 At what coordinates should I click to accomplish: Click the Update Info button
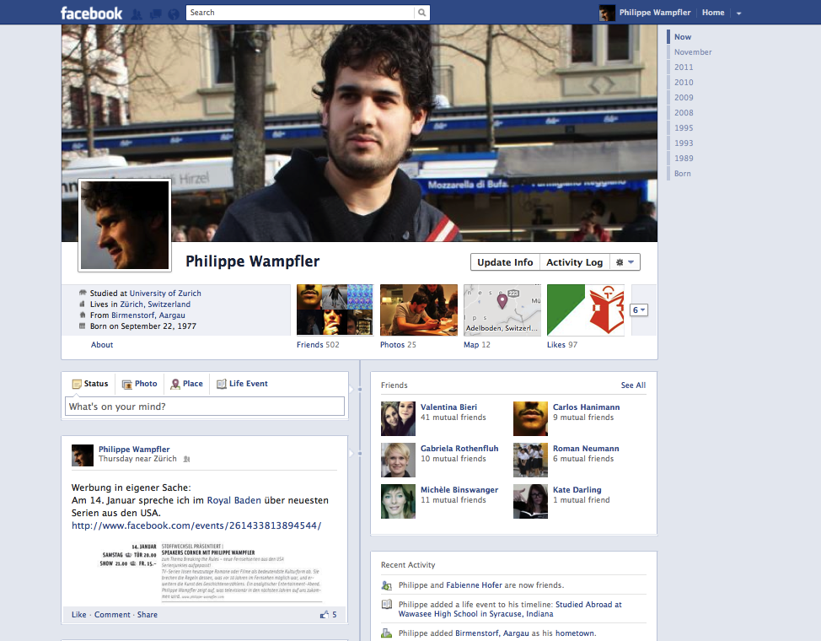tap(505, 262)
